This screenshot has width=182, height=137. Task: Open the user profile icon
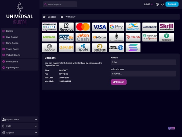(x=157, y=4)
